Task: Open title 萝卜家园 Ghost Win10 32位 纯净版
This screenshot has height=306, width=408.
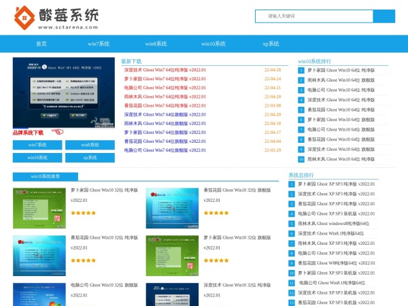Action: (x=104, y=195)
